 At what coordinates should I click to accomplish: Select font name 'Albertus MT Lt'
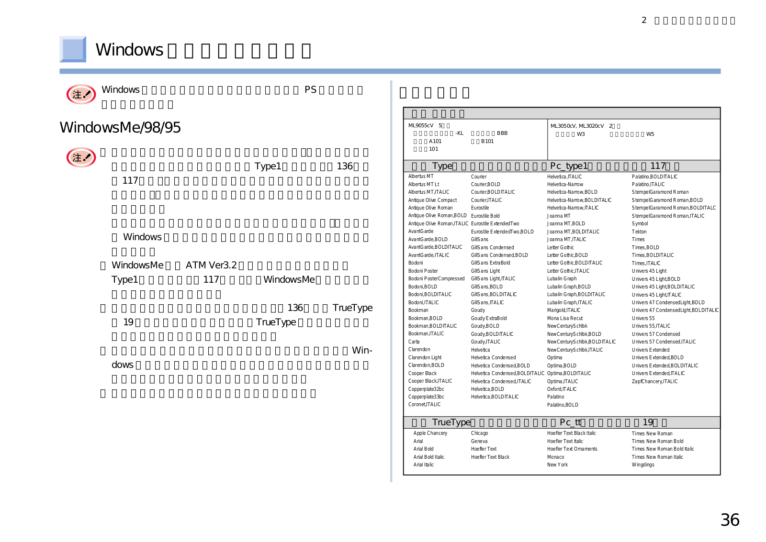click(x=424, y=184)
